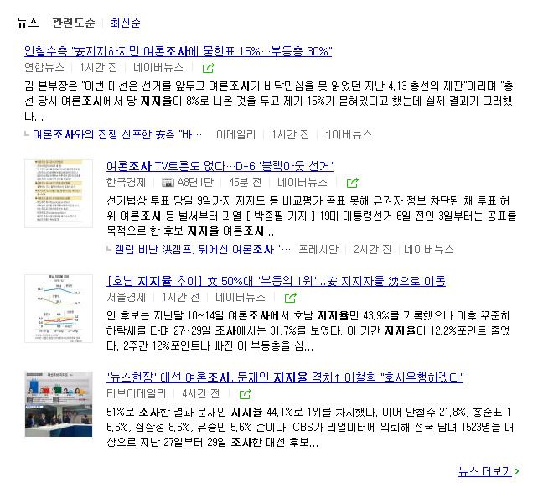Sort news by 최신순

(125, 23)
